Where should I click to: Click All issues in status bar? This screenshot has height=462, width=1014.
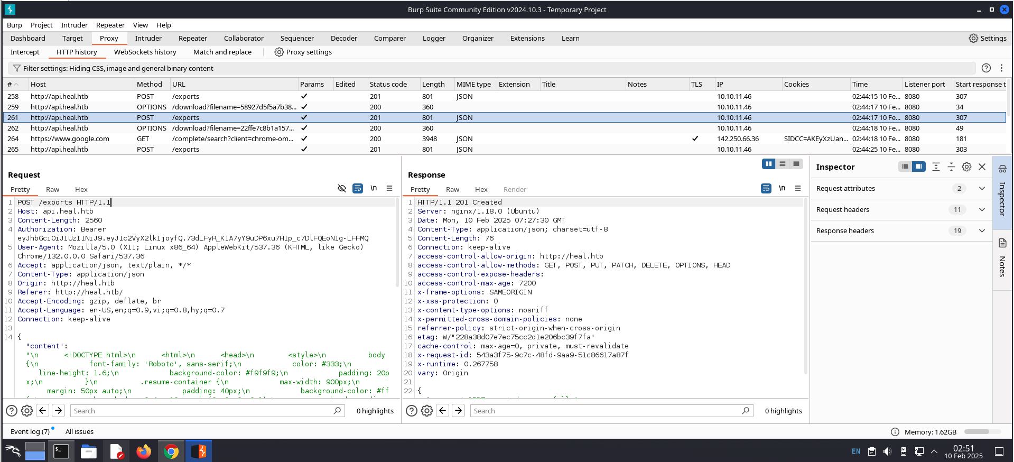pyautogui.click(x=79, y=431)
